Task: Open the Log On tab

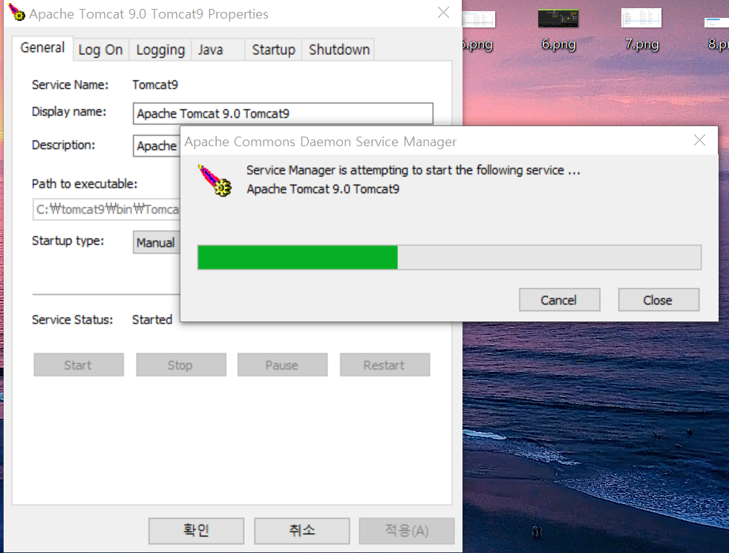Action: click(100, 50)
